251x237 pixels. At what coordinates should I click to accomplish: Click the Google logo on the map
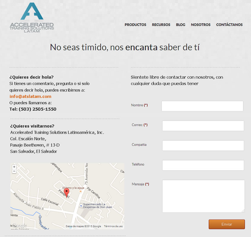[20, 226]
